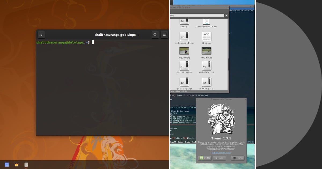Screen dimensions: 322x169
Task: Open the img_2519.jpg thumbnail
Action: pyautogui.click(x=207, y=51)
